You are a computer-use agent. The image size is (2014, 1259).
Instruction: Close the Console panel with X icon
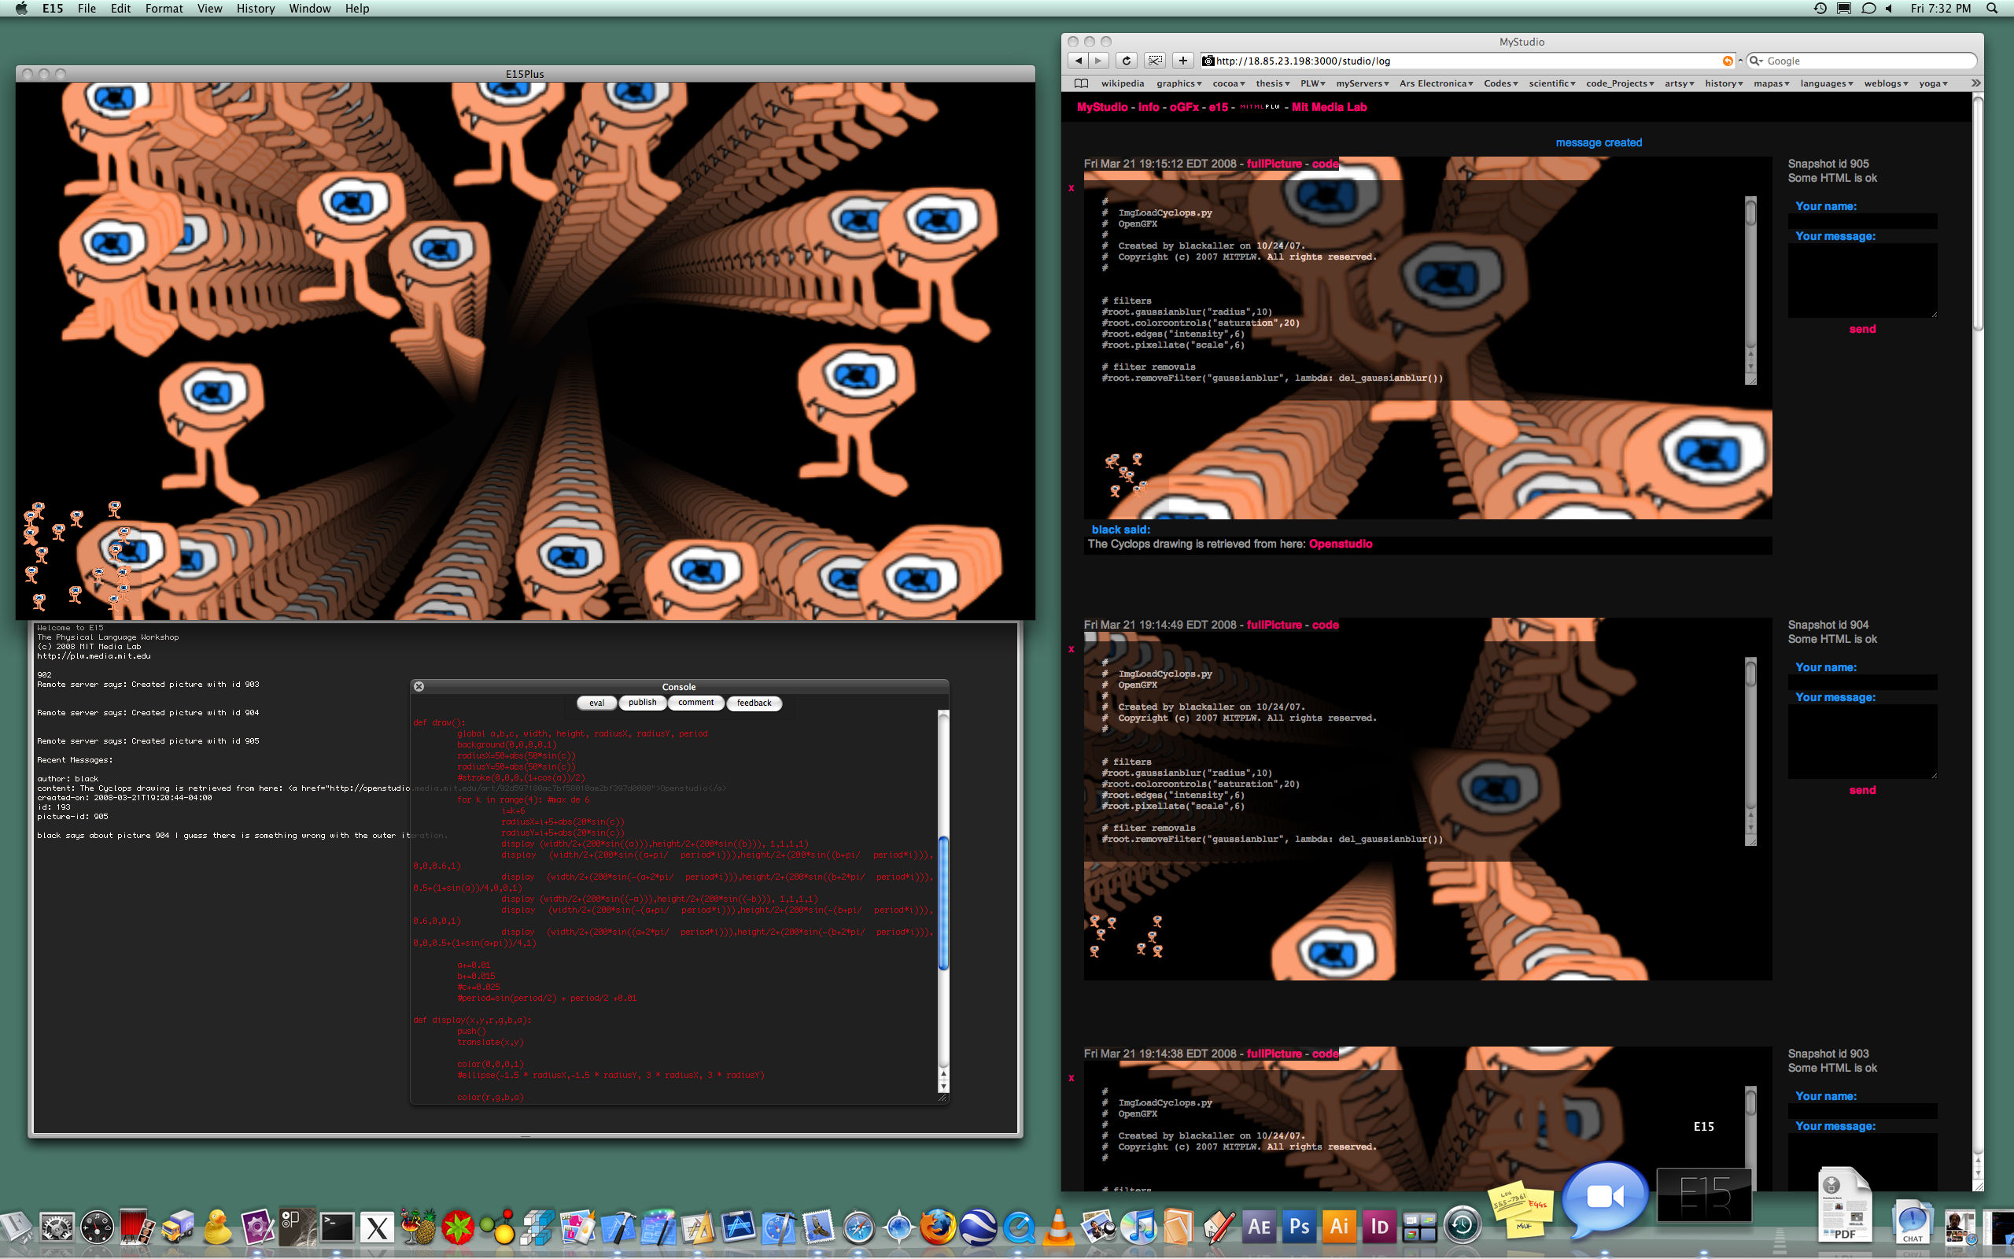[x=419, y=687]
